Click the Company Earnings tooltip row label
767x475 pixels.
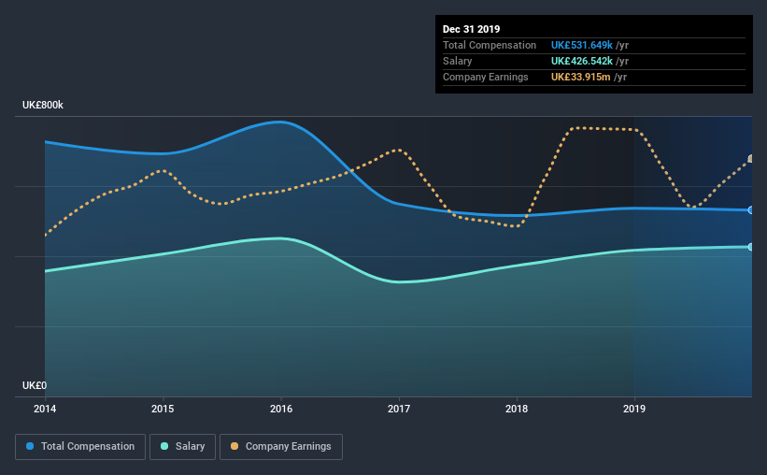tap(485, 77)
